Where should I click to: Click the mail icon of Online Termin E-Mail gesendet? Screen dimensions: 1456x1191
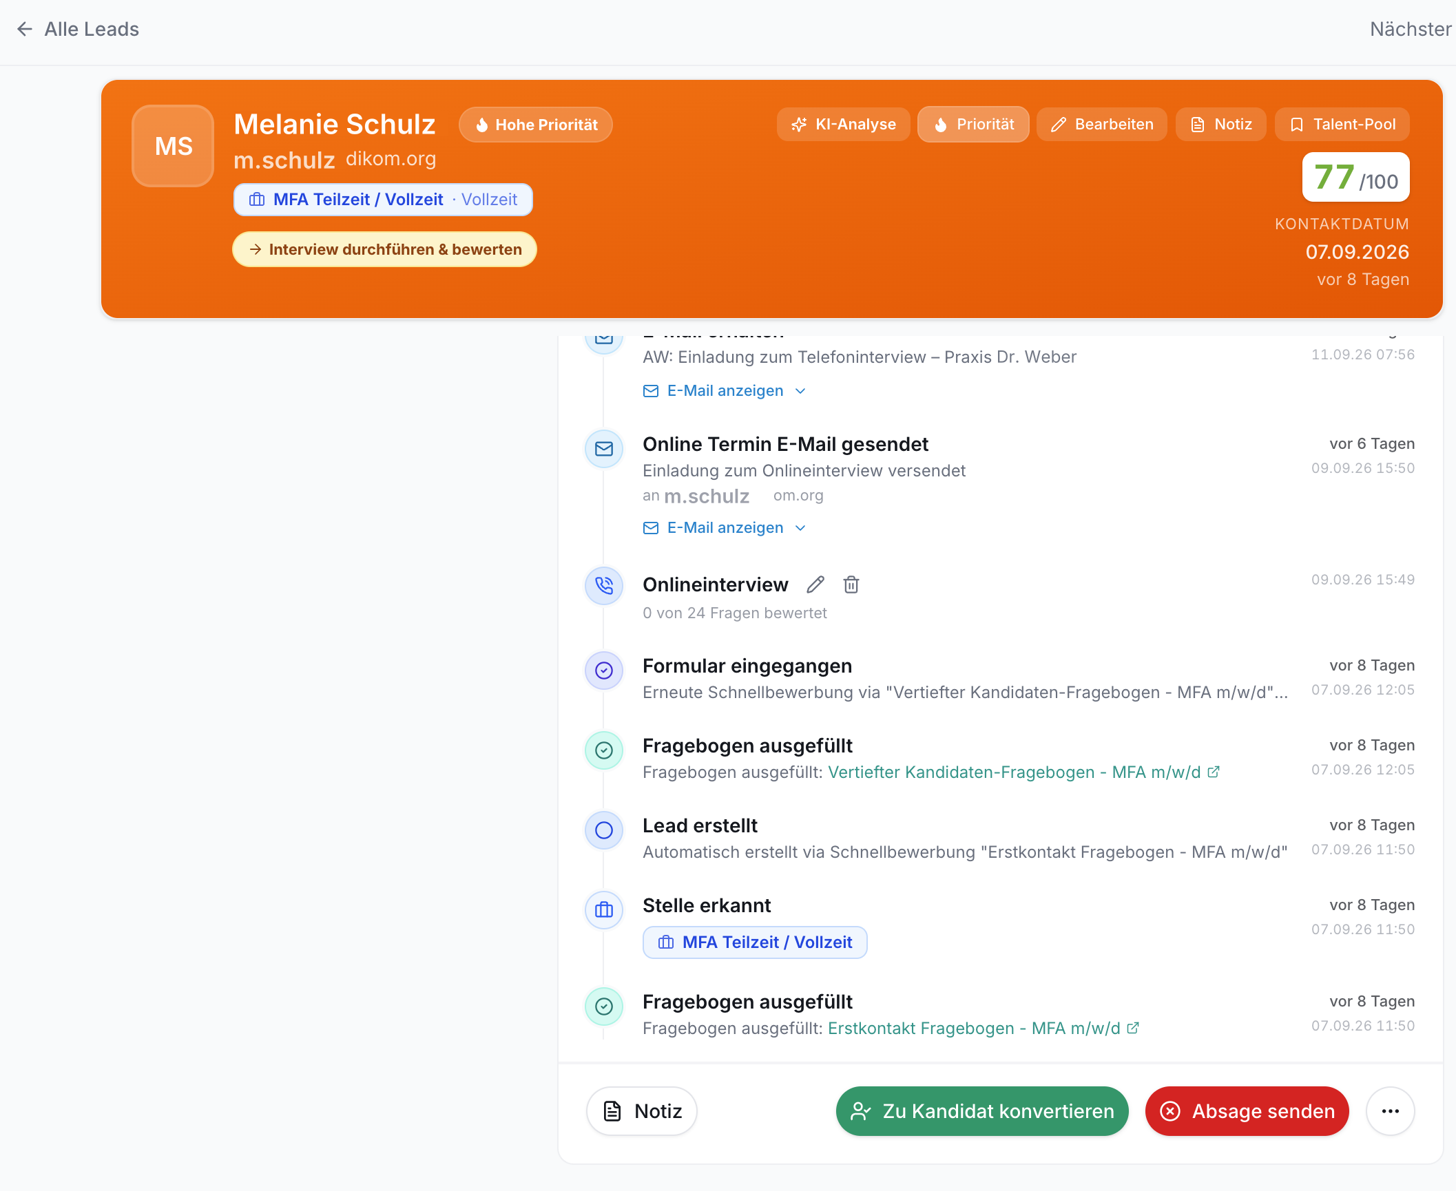point(604,449)
